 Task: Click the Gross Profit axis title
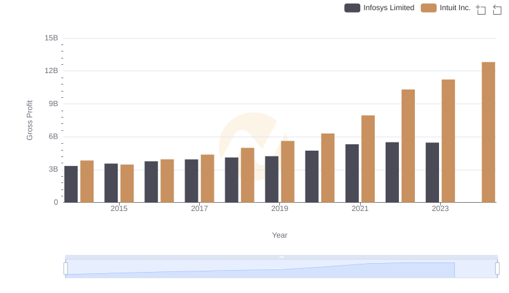pos(29,120)
